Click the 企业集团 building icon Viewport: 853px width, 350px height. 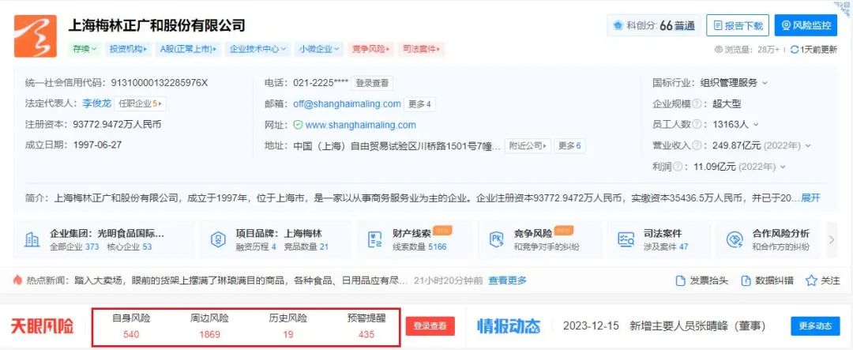point(32,239)
